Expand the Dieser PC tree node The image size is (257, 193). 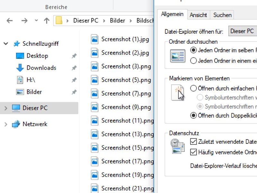(x=6, y=108)
